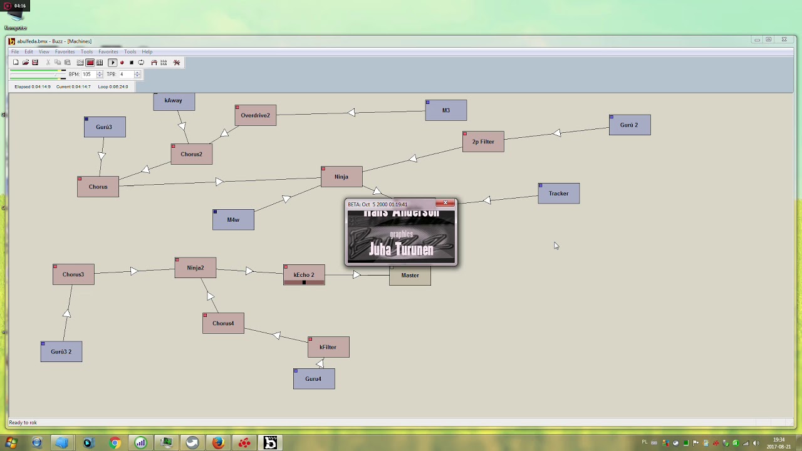The width and height of the screenshot is (802, 451).
Task: Stop playback with the Stop button
Action: tap(132, 63)
